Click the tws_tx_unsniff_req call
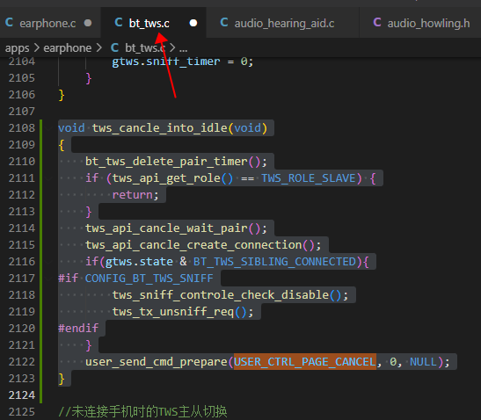This screenshot has height=420, width=481. point(173,312)
